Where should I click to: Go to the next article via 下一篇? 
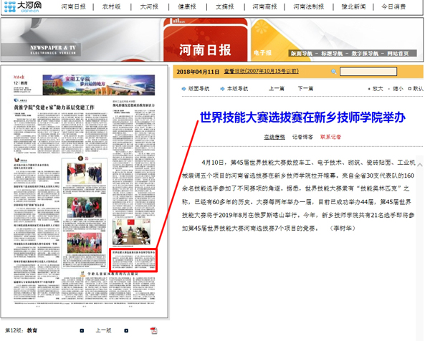click(x=305, y=89)
